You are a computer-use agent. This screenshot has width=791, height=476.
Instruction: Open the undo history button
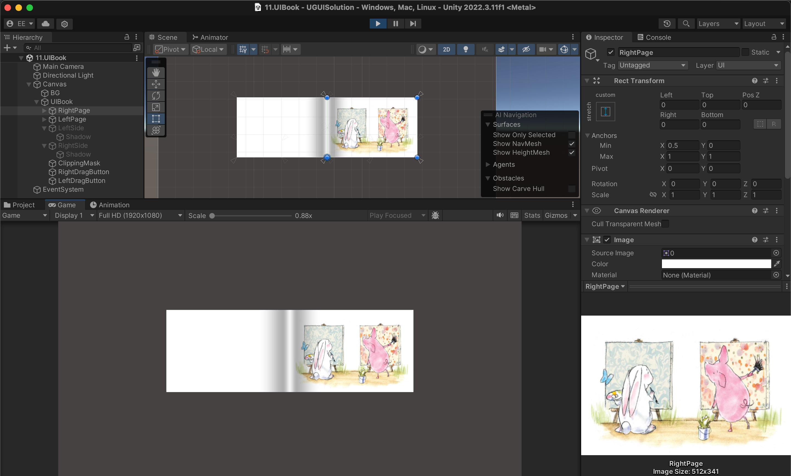(667, 23)
